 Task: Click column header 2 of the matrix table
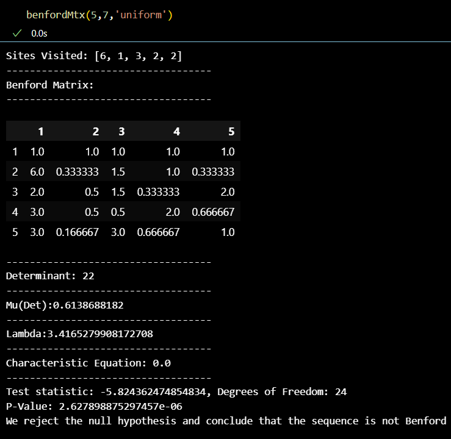pos(96,131)
